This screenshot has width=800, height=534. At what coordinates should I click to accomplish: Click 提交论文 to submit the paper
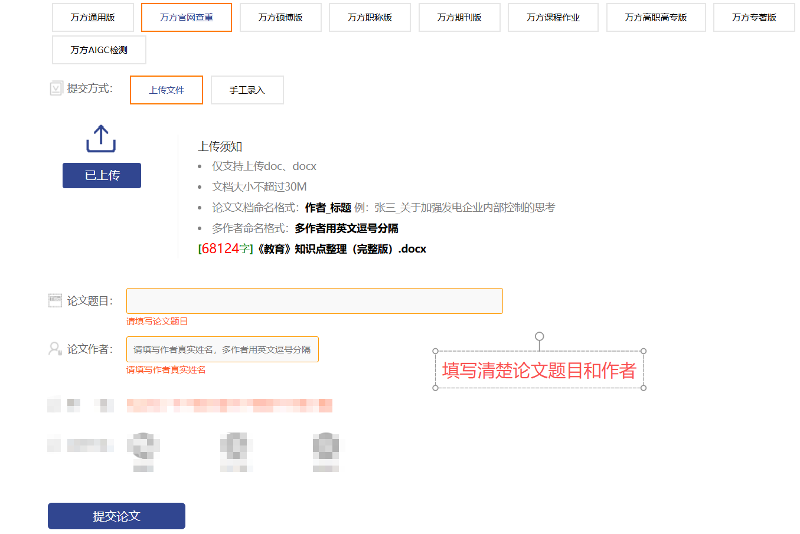coord(116,515)
